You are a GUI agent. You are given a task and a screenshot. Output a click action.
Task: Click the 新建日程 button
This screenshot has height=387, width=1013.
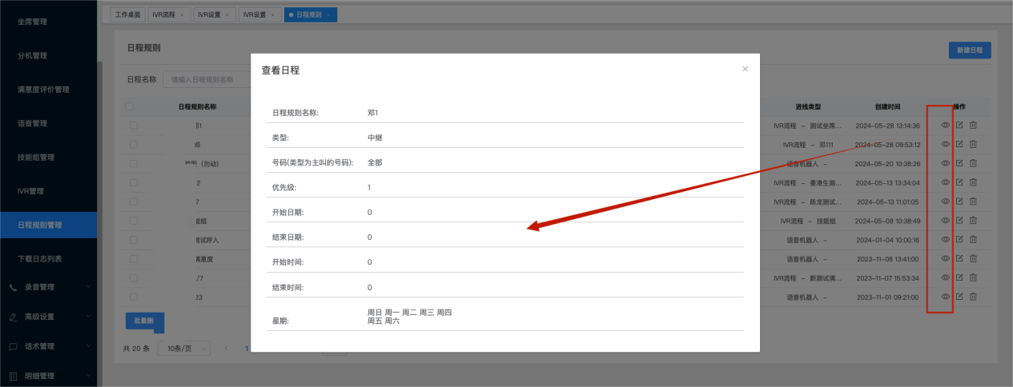pos(970,50)
